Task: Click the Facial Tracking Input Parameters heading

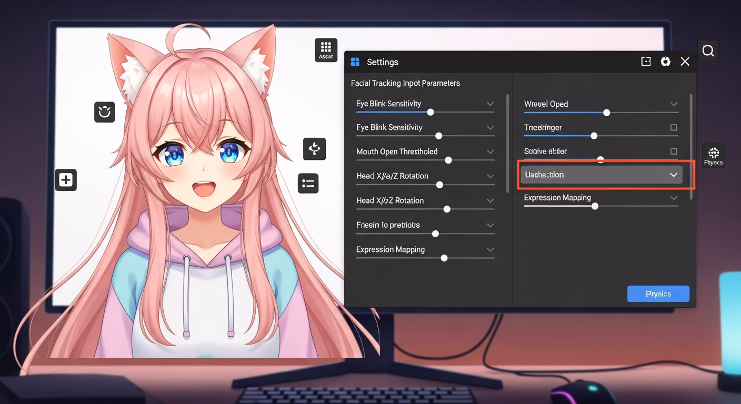Action: coord(405,83)
